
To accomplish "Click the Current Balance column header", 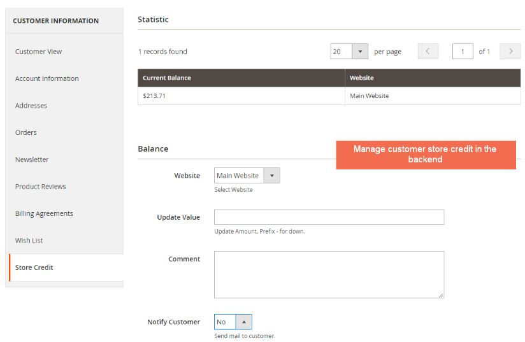I will pos(167,78).
